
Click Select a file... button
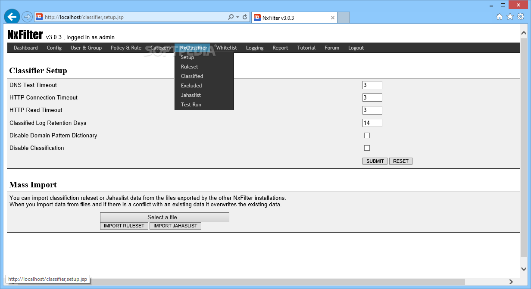[x=165, y=217]
